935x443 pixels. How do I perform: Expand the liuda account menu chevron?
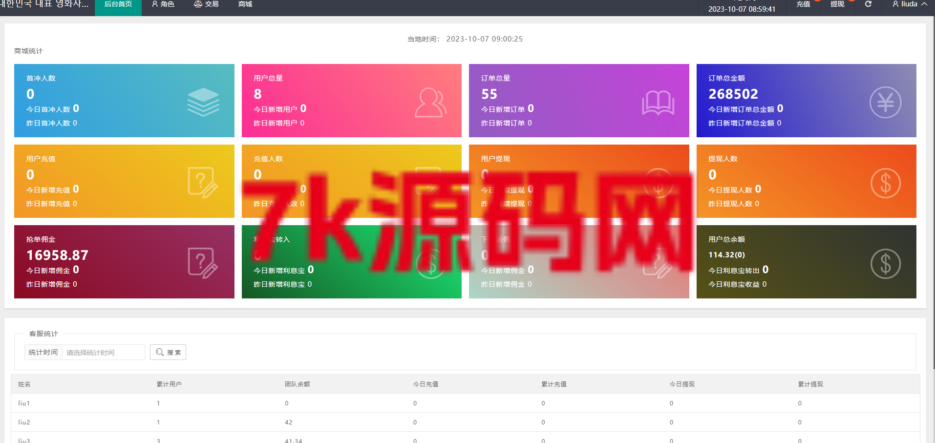click(924, 4)
